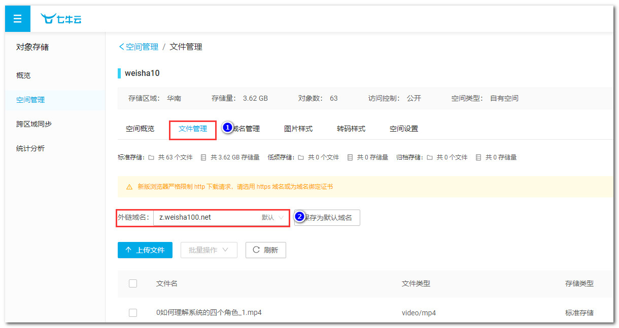
Task: Click the refresh icon in 刷新 button
Action: coord(256,250)
